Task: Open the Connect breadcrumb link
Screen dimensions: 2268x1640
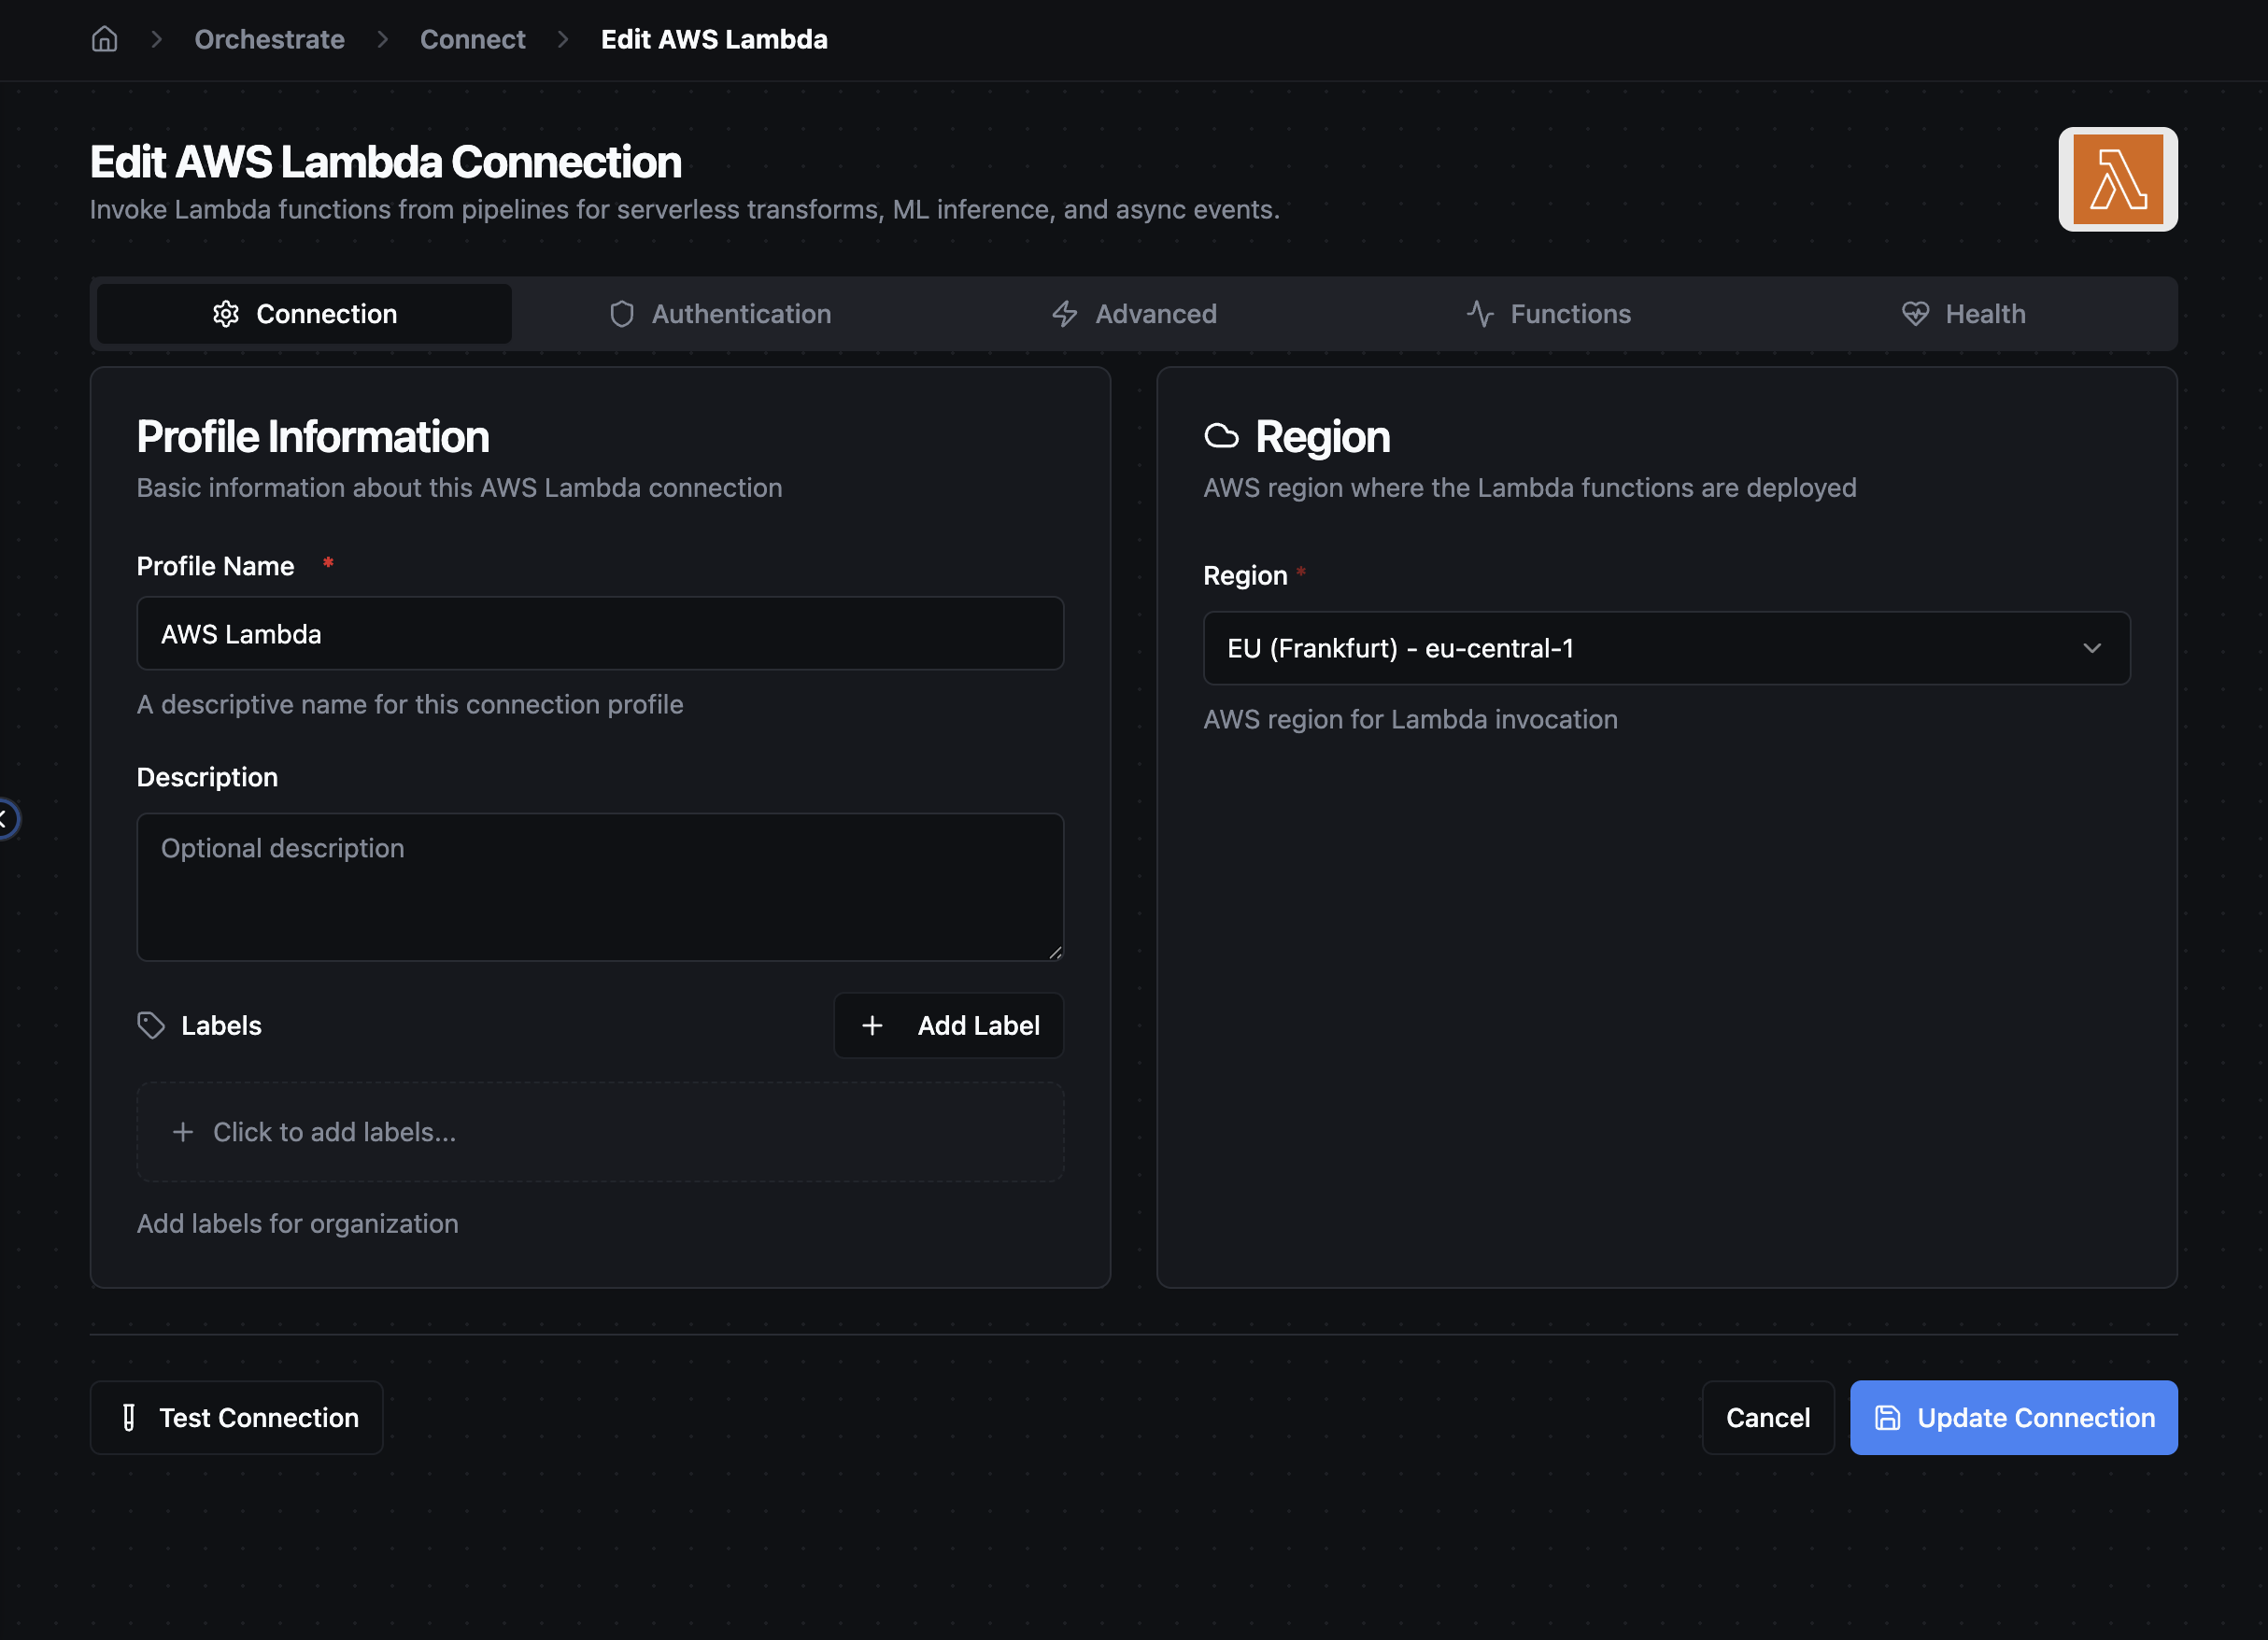Action: pos(472,39)
